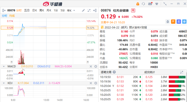Set a price alert bell
Viewport: 187px width, 102px height.
tap(168, 22)
